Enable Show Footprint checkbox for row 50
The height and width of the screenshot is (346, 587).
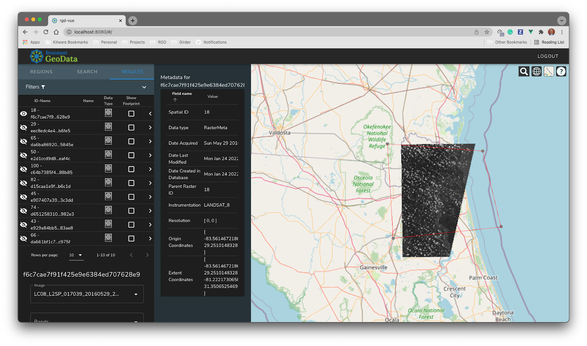click(131, 155)
